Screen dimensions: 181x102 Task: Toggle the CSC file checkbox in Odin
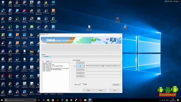(x=74, y=73)
